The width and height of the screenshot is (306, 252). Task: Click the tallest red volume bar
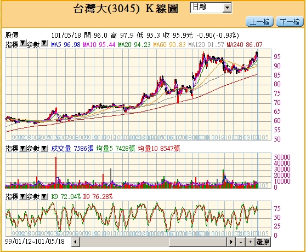(x=56, y=172)
